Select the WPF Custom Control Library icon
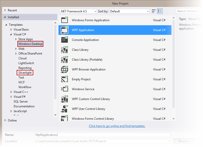This screenshot has height=147, width=203. 65,99
